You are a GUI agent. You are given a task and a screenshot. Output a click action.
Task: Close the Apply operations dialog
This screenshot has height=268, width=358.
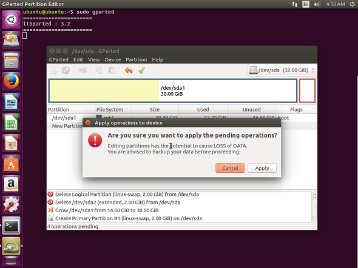point(88,122)
